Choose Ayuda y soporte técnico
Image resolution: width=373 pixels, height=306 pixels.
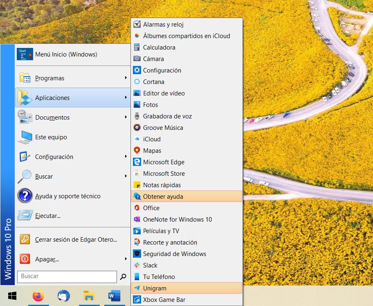click(67, 196)
